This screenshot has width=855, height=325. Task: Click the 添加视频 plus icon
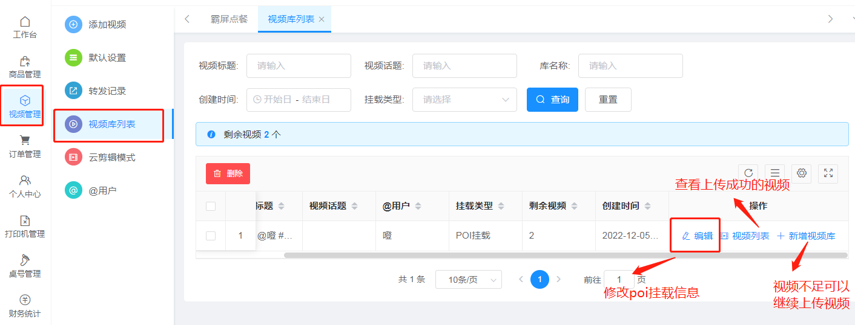(x=73, y=25)
